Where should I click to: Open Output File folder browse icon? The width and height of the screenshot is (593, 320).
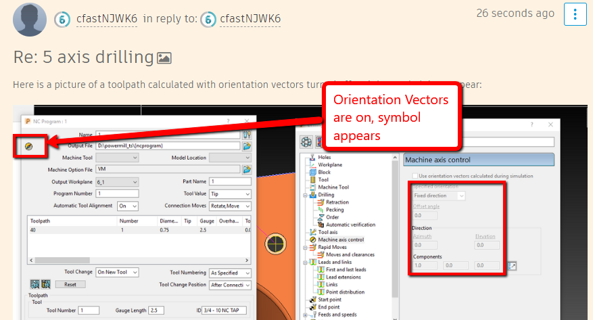point(247,146)
